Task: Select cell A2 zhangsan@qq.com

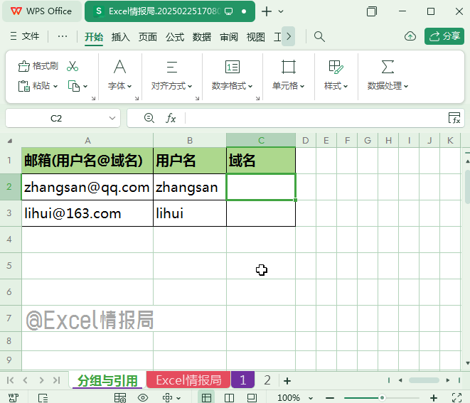Action: point(87,187)
